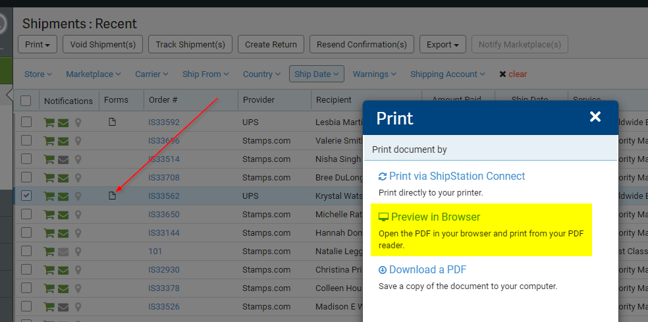The width and height of the screenshot is (648, 322).
Task: Choose Print via ShipStation Connect
Action: pos(452,176)
